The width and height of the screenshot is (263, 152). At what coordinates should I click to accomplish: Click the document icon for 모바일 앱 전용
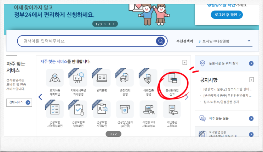pos(202,134)
